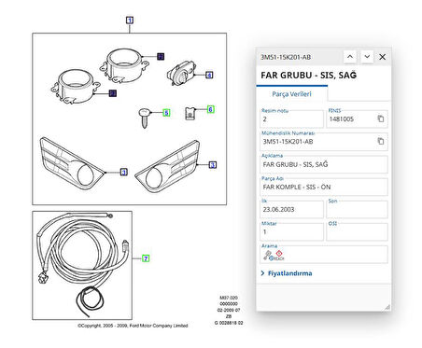Screen dimensions: 422x348
Task: Click the diagram date text 02-2009 07
Action: point(229,310)
